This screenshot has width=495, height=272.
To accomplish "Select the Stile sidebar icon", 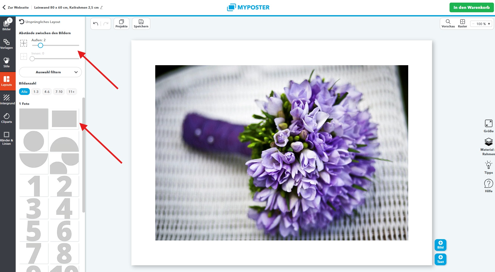I will 7,62.
